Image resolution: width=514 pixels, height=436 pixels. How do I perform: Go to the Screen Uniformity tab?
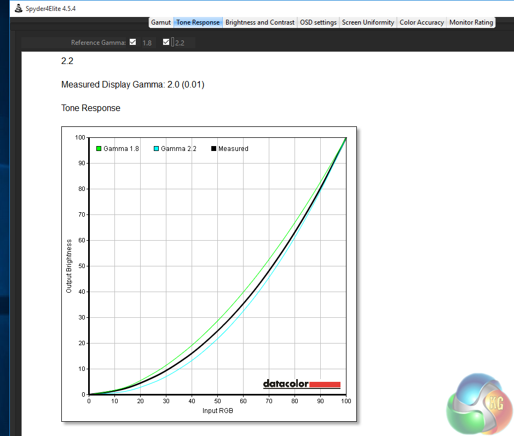click(x=367, y=22)
